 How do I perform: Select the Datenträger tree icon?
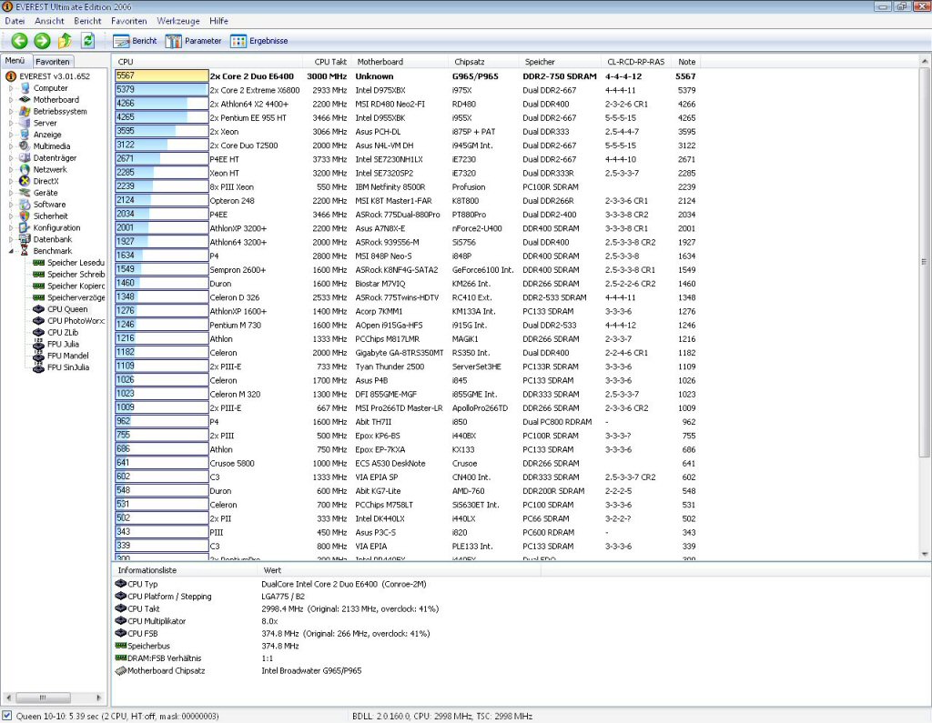tap(25, 157)
